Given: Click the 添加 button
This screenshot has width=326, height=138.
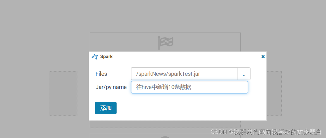Looking at the screenshot, I should [x=106, y=108].
